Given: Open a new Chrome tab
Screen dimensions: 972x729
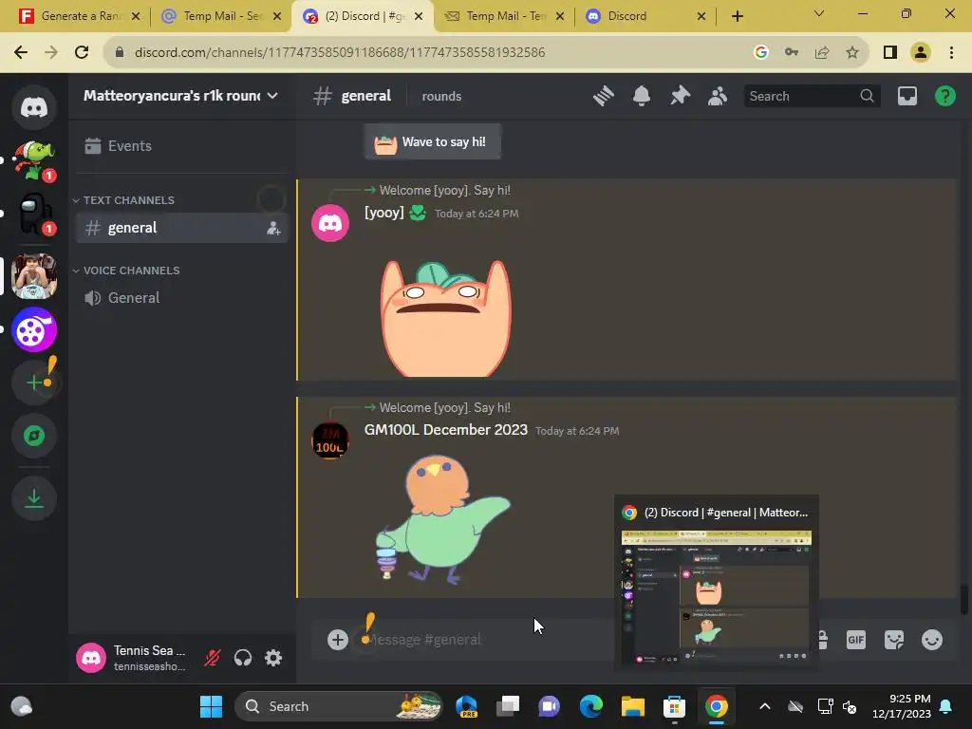Looking at the screenshot, I should (x=737, y=16).
